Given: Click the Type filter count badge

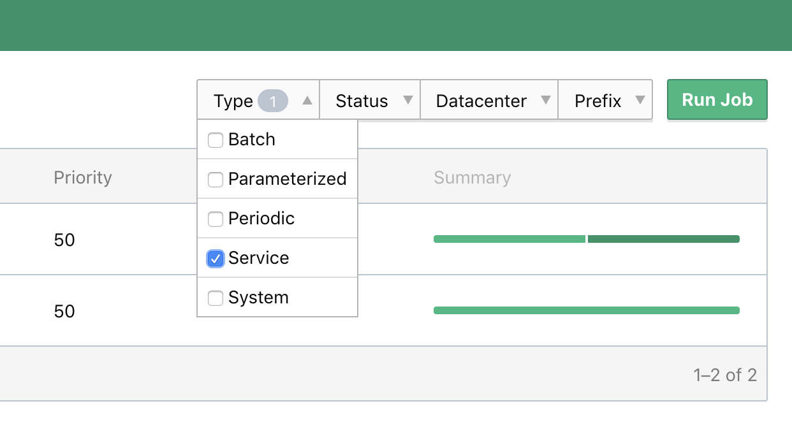Looking at the screenshot, I should coord(272,101).
